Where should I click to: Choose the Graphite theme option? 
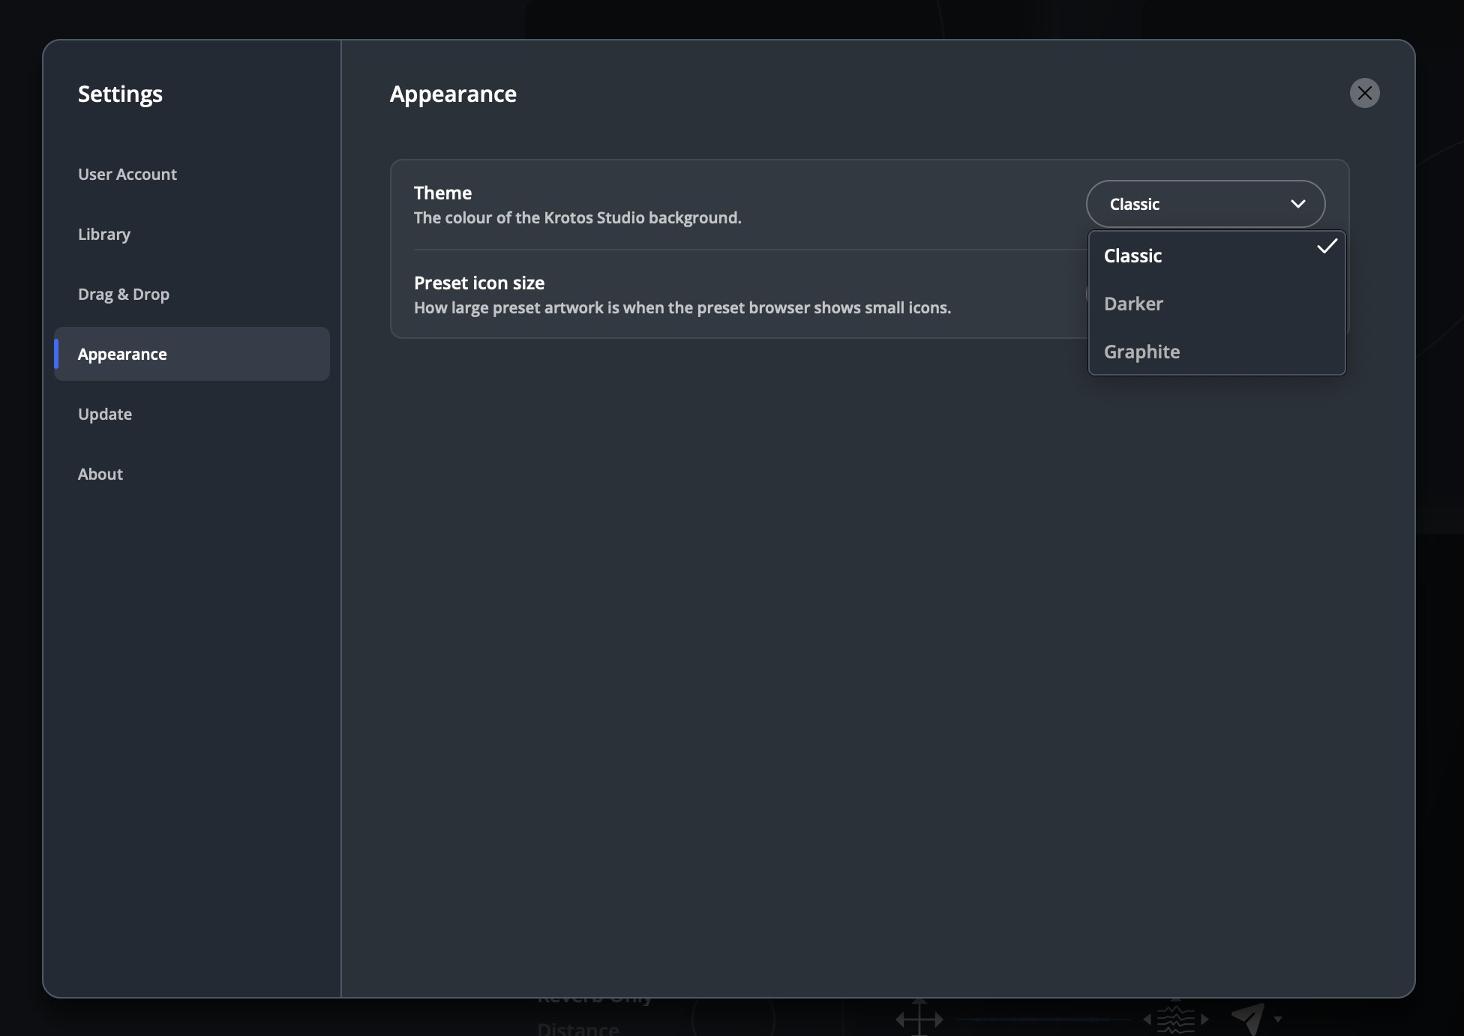click(1216, 352)
